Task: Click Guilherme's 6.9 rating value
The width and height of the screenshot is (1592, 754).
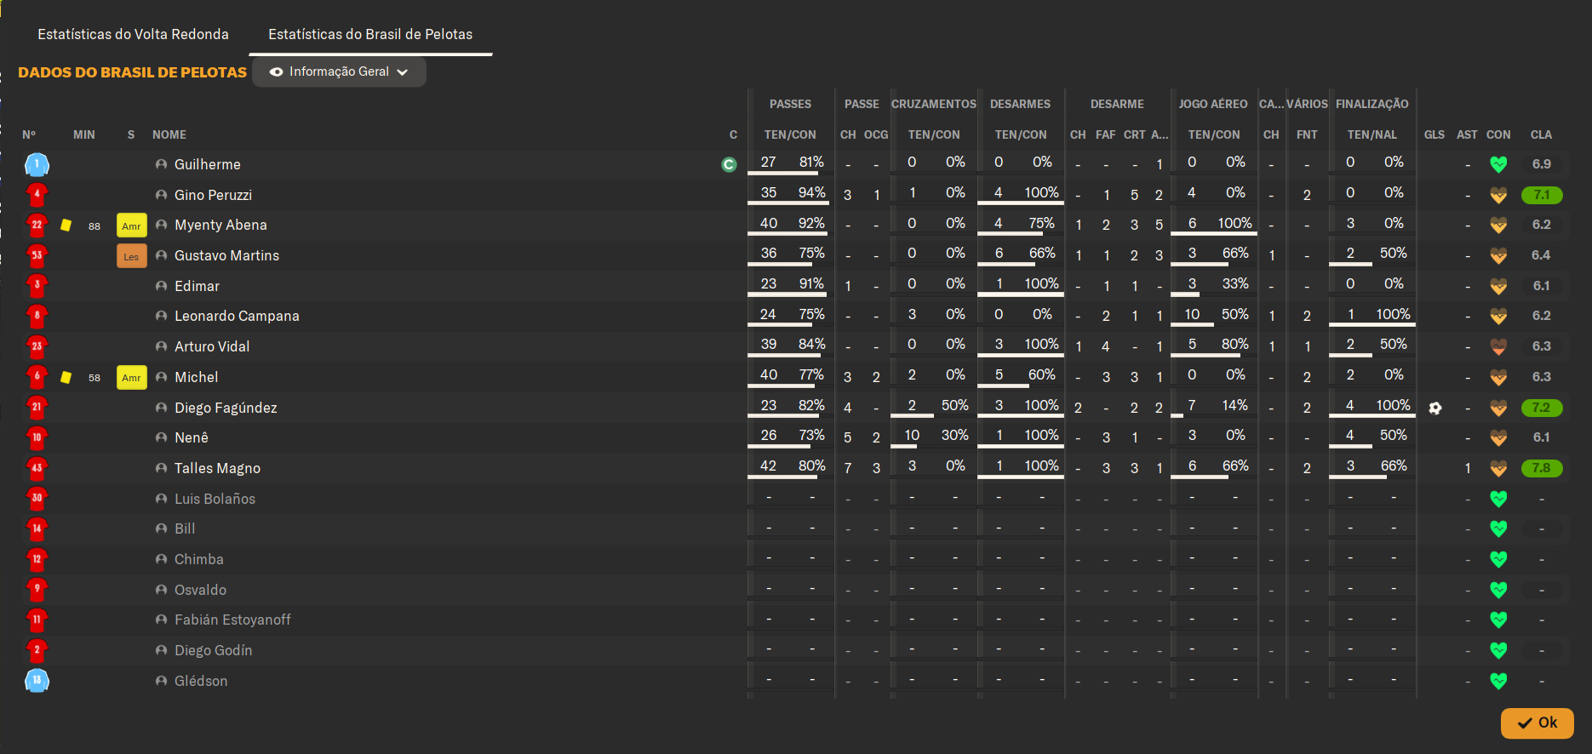Action: 1542,164
